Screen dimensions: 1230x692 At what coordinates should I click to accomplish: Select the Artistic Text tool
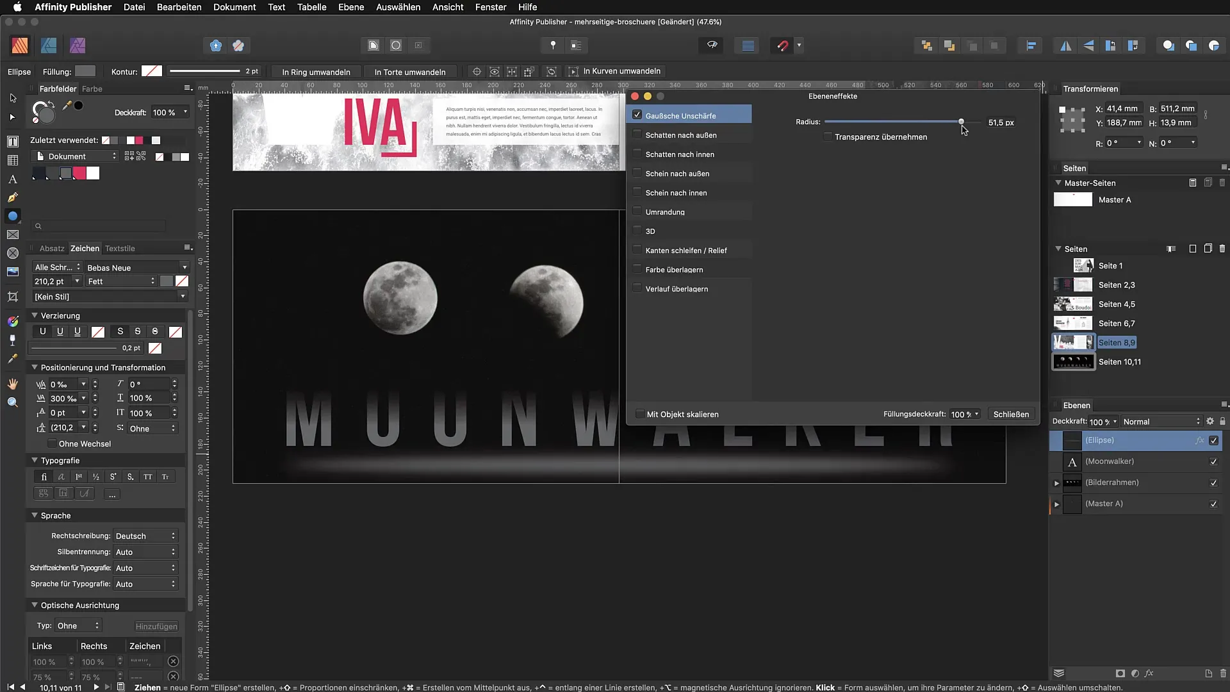(x=13, y=179)
